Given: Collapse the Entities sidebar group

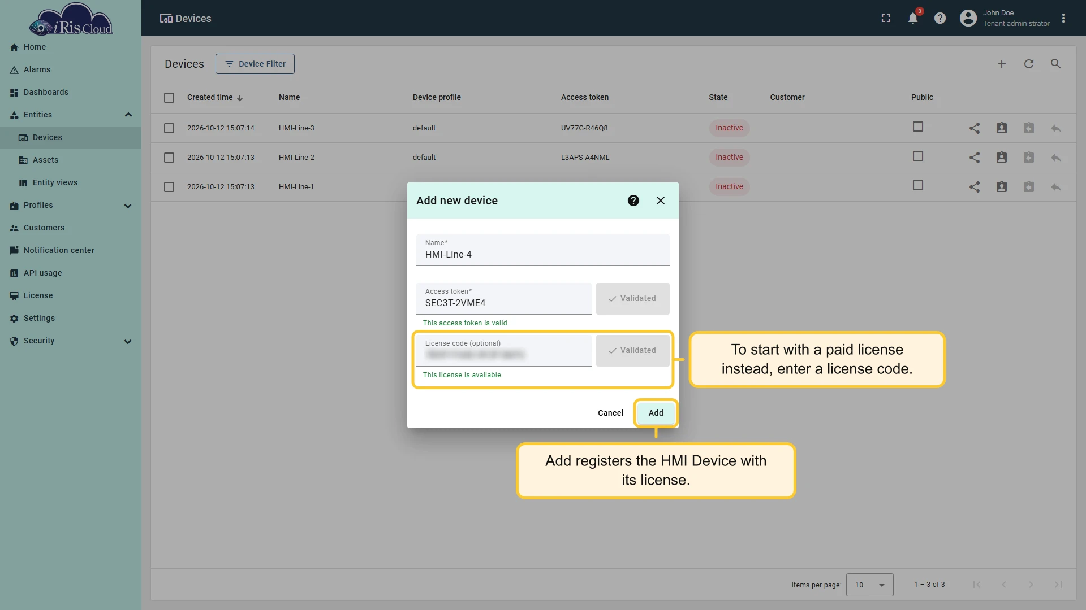Looking at the screenshot, I should 128,115.
